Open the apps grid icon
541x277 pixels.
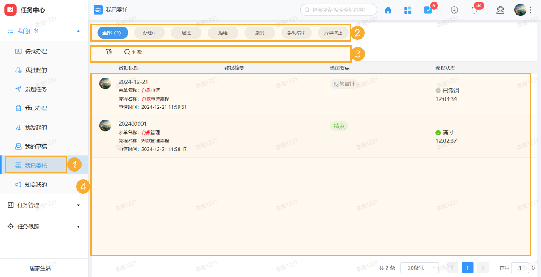[407, 10]
